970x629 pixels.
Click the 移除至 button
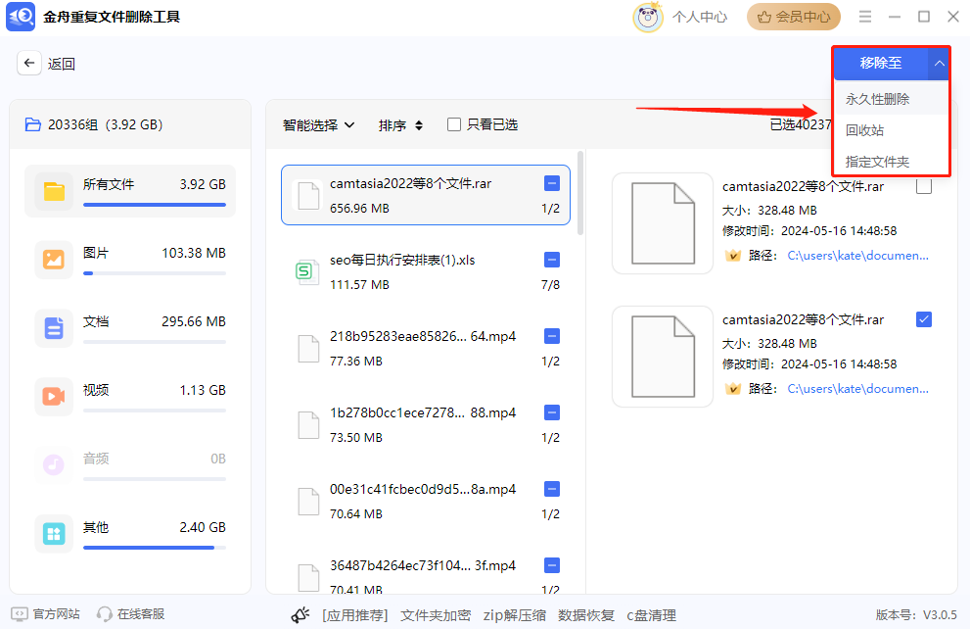(x=881, y=63)
